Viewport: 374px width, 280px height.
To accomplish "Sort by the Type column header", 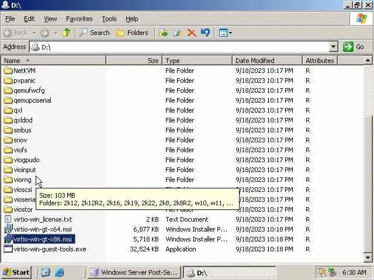I will coord(198,61).
